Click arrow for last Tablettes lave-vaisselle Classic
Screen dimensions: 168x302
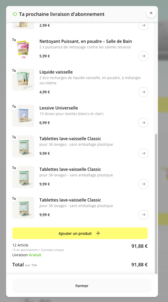[x=143, y=215]
